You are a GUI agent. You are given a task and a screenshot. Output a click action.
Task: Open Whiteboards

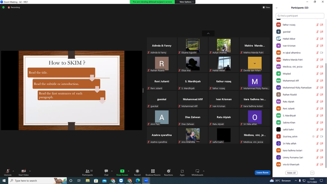pos(197,172)
